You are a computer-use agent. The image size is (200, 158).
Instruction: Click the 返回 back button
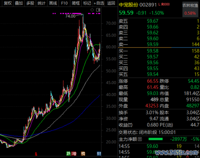tap(111, 3)
